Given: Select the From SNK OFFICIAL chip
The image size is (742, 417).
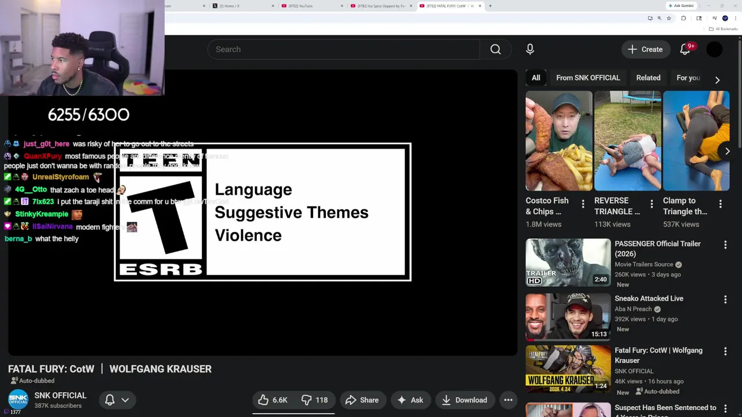Looking at the screenshot, I should tap(588, 78).
